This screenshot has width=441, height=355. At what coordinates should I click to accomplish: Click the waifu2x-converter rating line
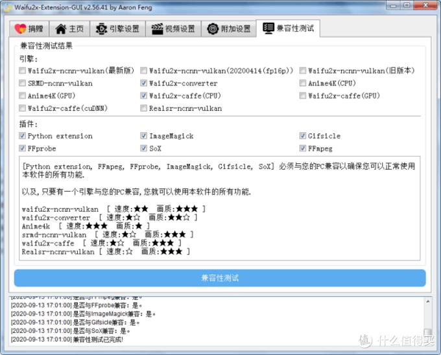[110, 218]
